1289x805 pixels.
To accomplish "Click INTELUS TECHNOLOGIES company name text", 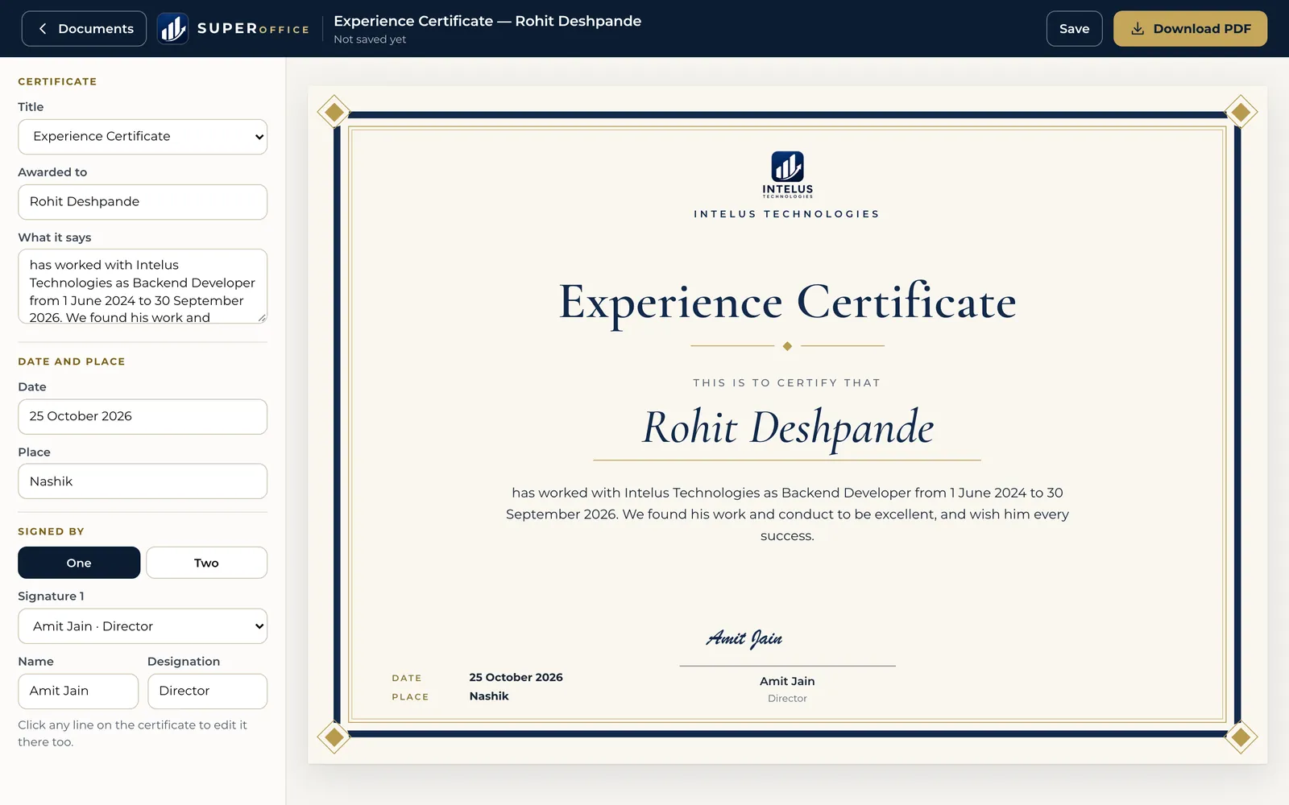I will click(787, 214).
